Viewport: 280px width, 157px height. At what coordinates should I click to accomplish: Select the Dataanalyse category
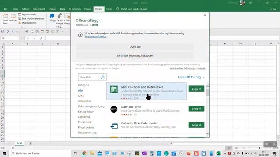84,101
